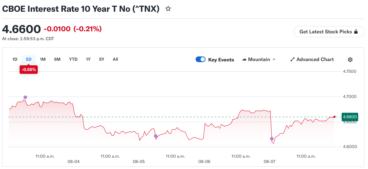Select the 5Y time range
Image resolution: width=368 pixels, height=169 pixels.
tap(102, 59)
